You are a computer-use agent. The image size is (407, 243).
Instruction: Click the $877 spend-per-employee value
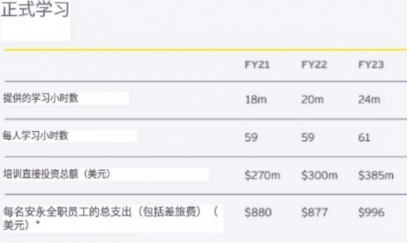click(315, 212)
